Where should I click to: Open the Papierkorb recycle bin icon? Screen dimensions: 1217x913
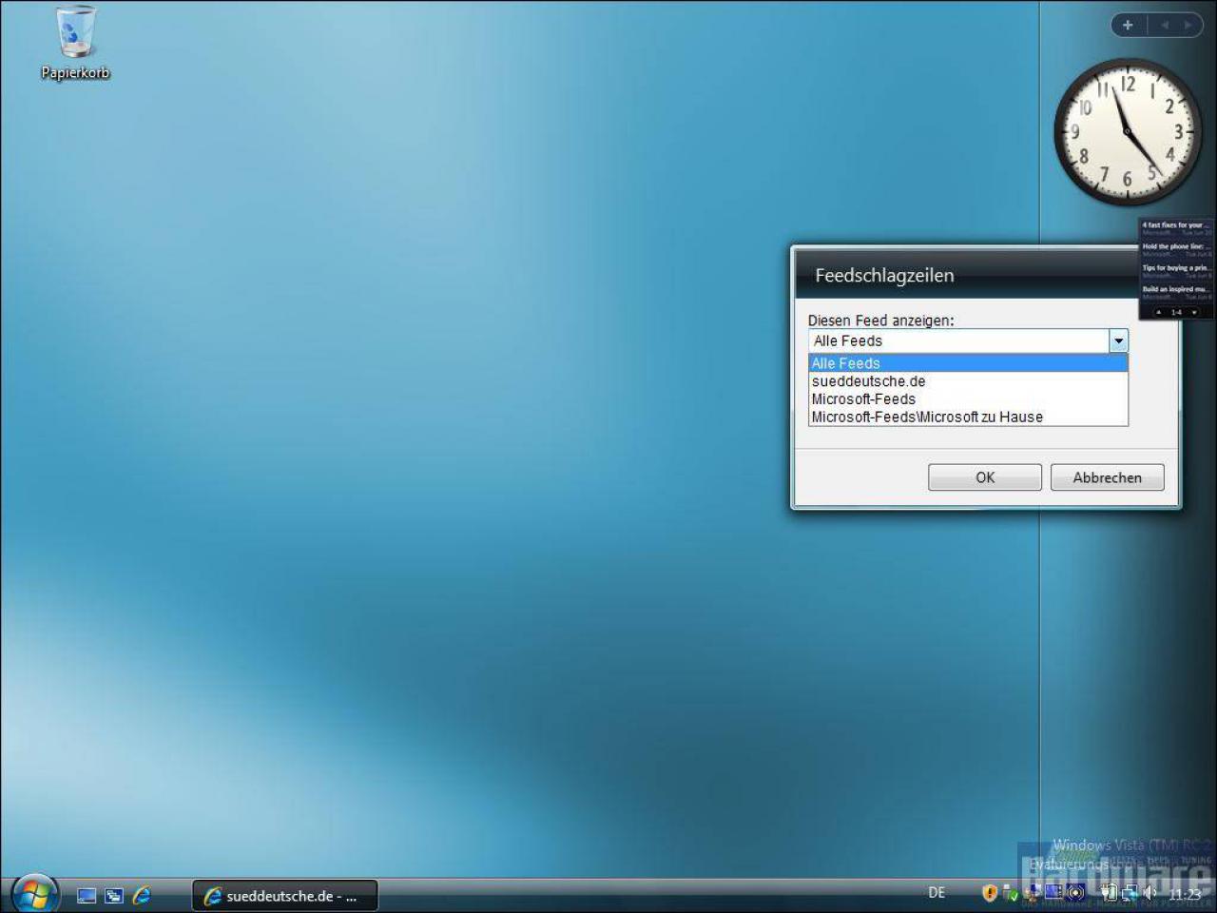75,43
